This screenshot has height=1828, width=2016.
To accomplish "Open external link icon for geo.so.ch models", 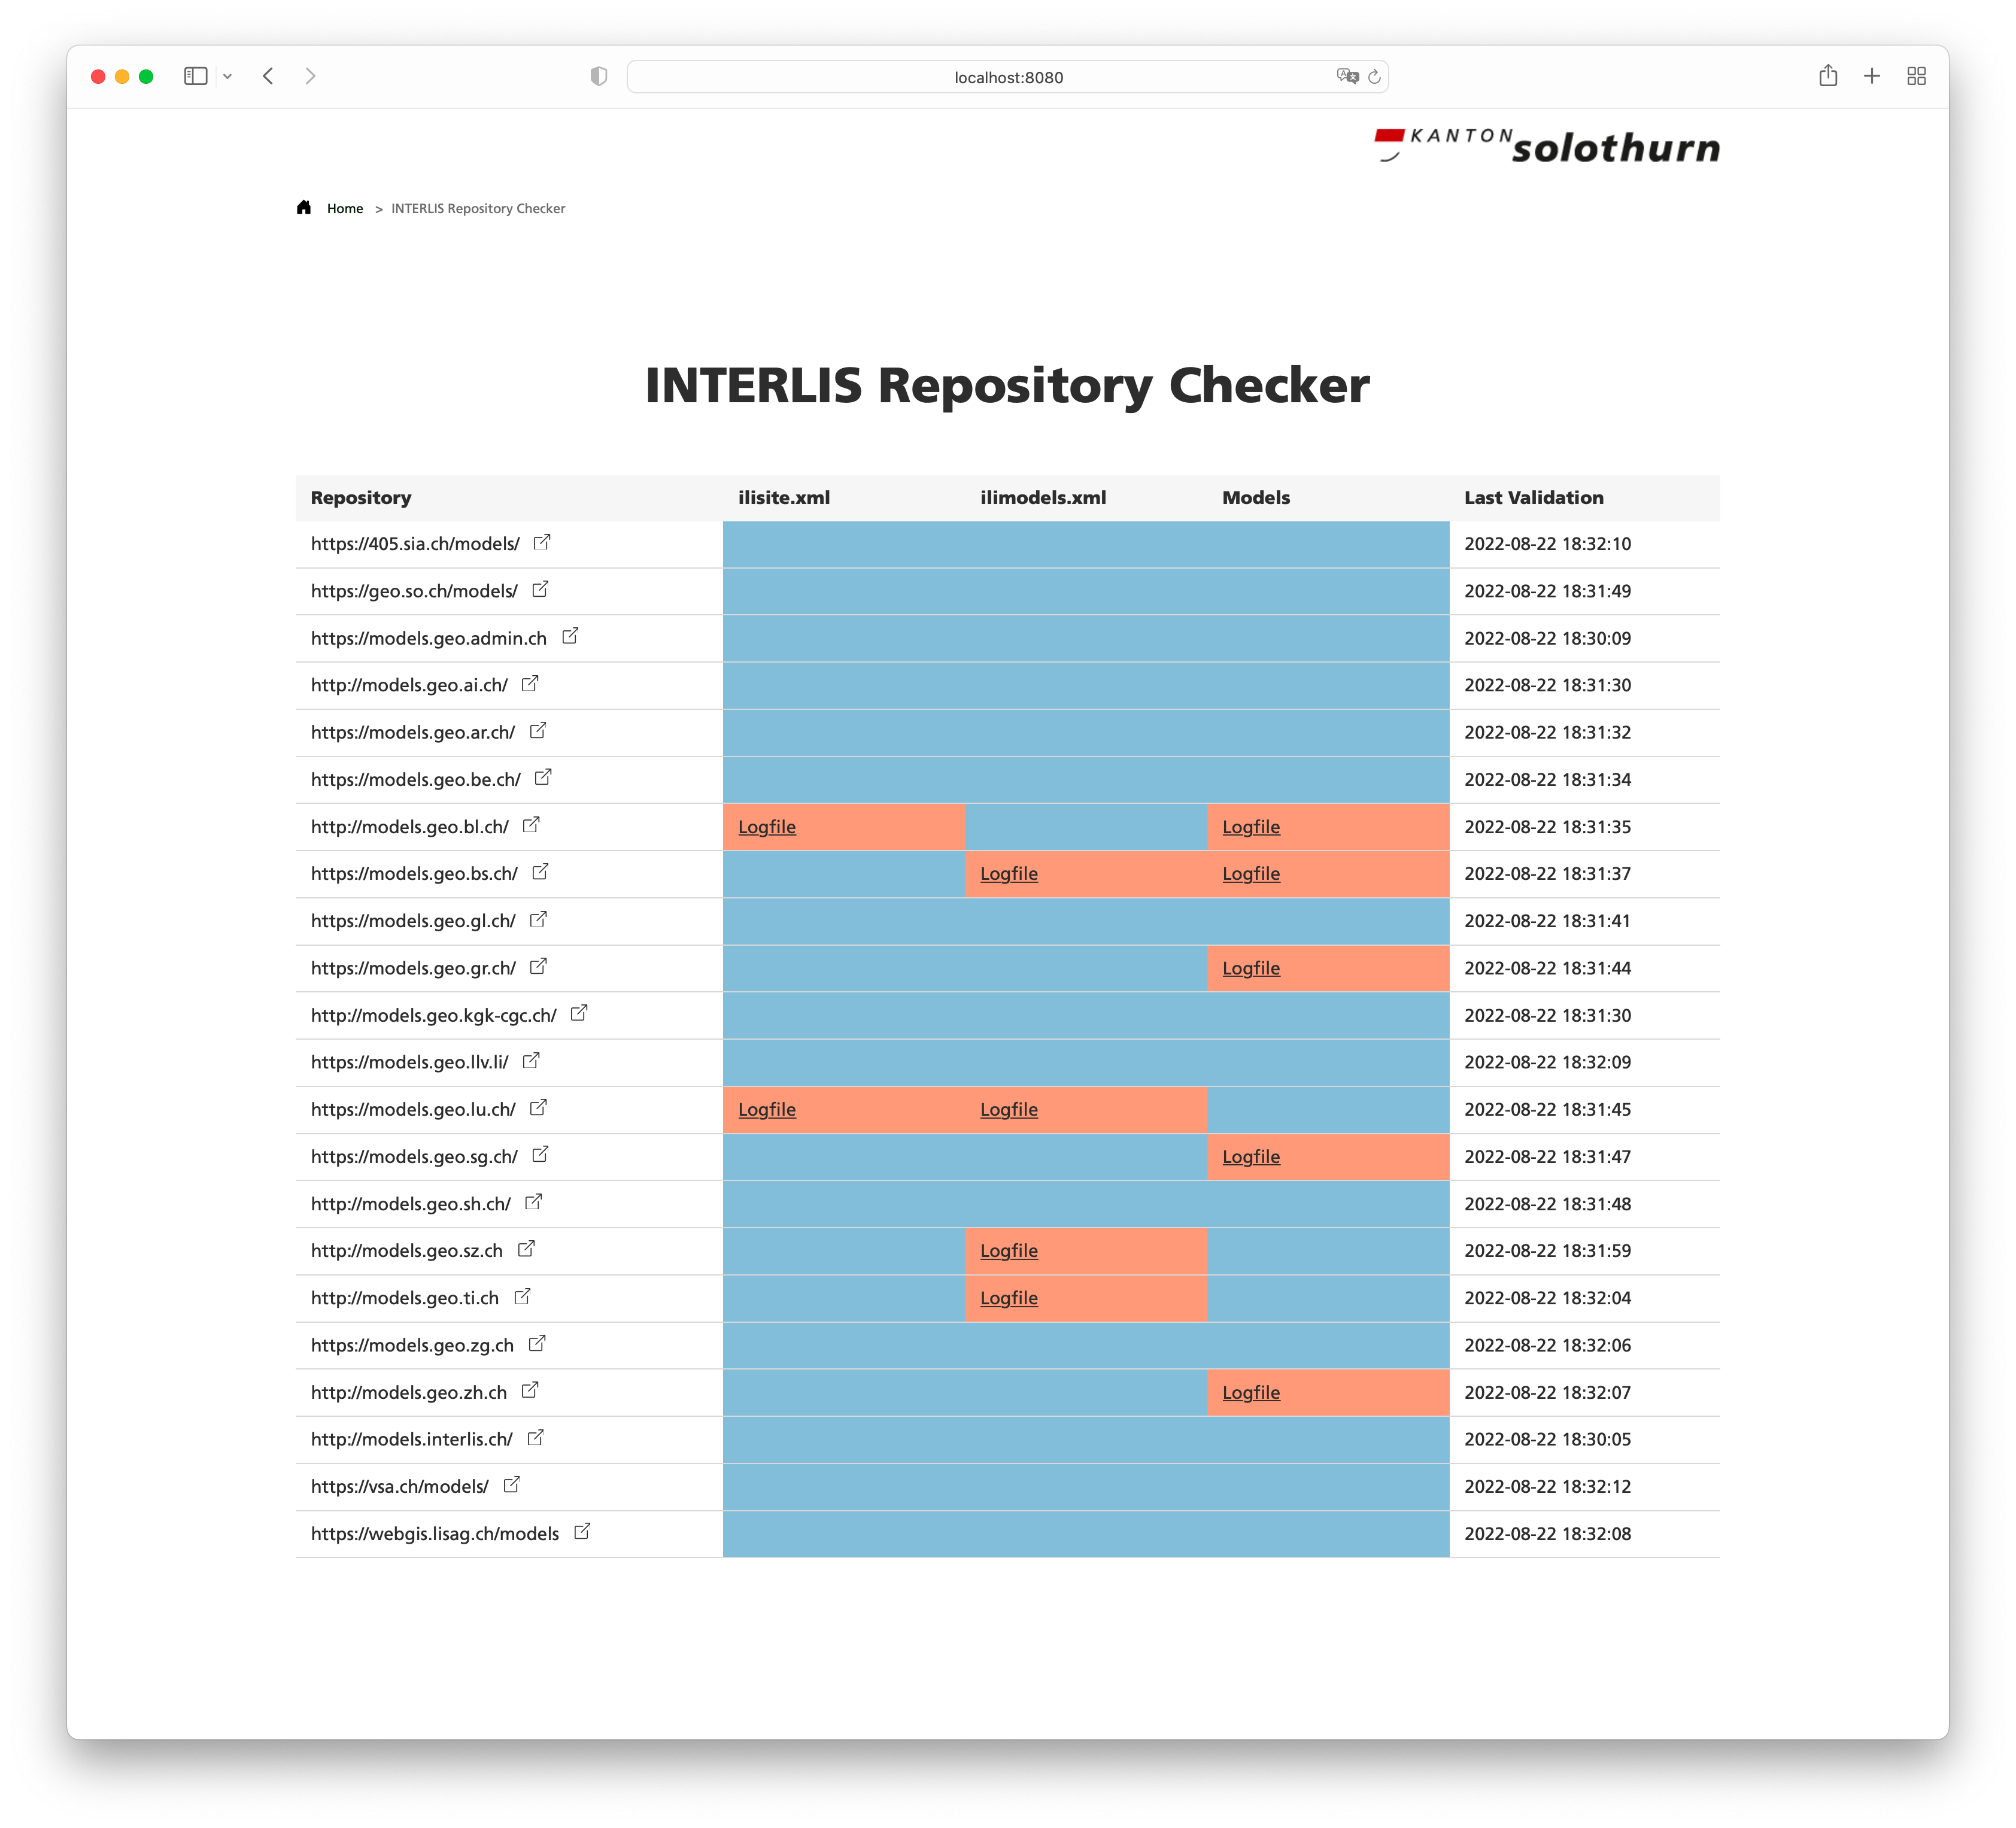I will coord(540,589).
